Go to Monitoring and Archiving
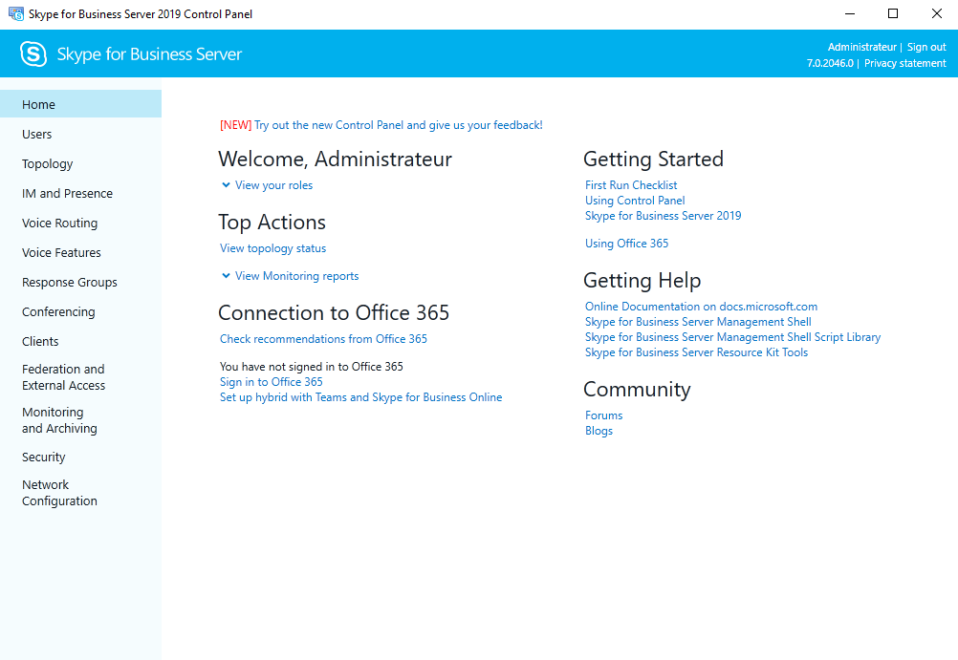 point(80,420)
